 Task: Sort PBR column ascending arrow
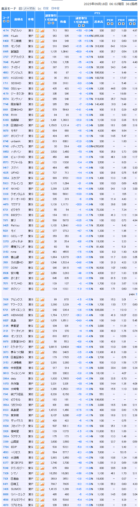tap(119, 24)
